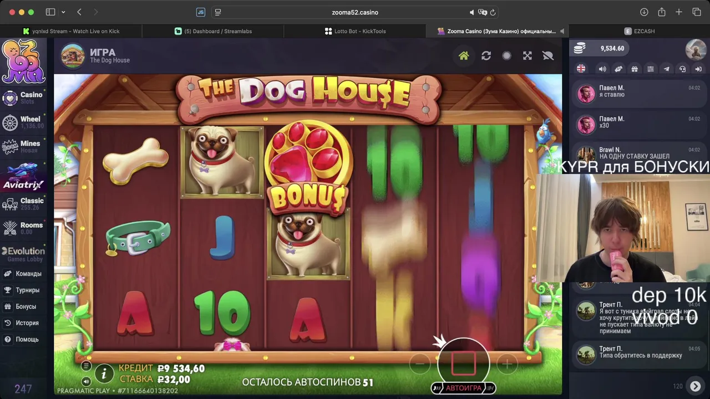The height and width of the screenshot is (399, 710).
Task: Launch Aviatrix from sidebar
Action: point(23,176)
